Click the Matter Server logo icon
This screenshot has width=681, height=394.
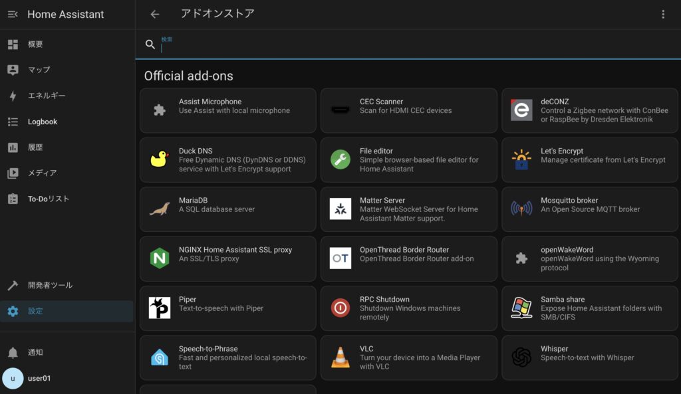pos(340,209)
